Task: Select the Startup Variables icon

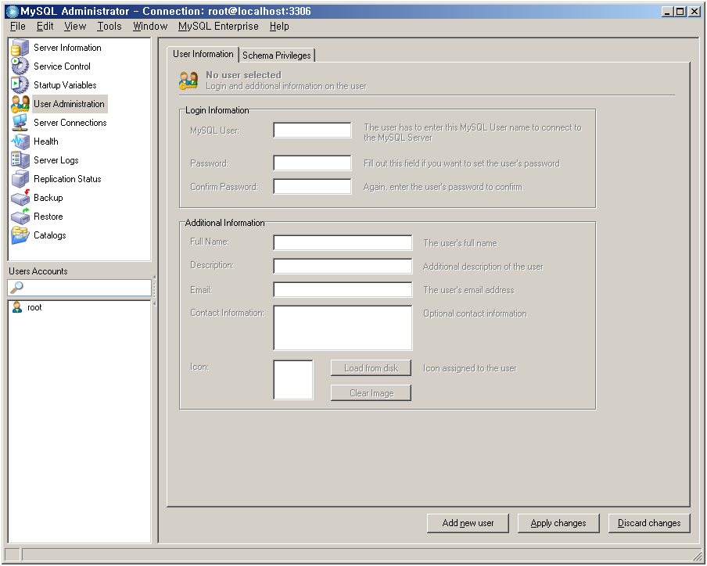Action: 20,85
